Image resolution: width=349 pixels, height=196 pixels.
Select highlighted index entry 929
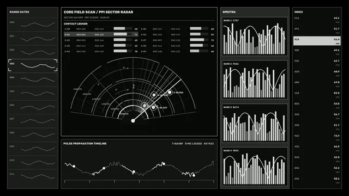[317, 41]
